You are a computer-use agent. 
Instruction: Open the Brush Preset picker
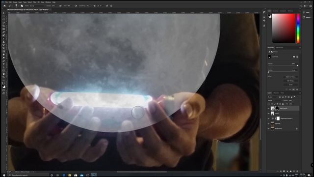[16, 6]
